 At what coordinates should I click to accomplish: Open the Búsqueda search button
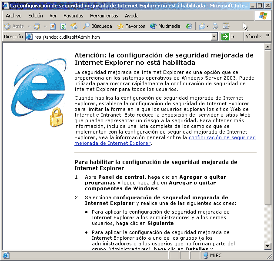click(97, 26)
